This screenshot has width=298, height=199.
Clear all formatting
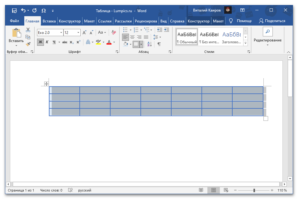[114, 32]
